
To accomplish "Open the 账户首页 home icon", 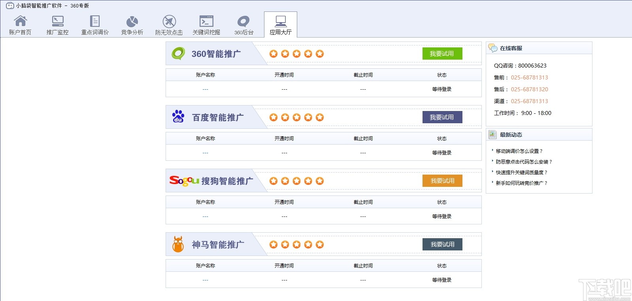I will tap(20, 21).
